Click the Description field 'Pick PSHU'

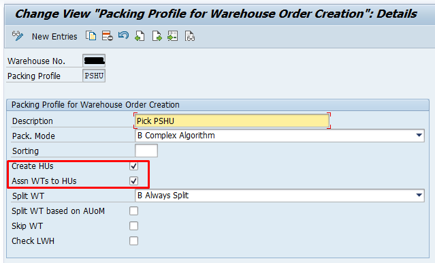(x=232, y=121)
